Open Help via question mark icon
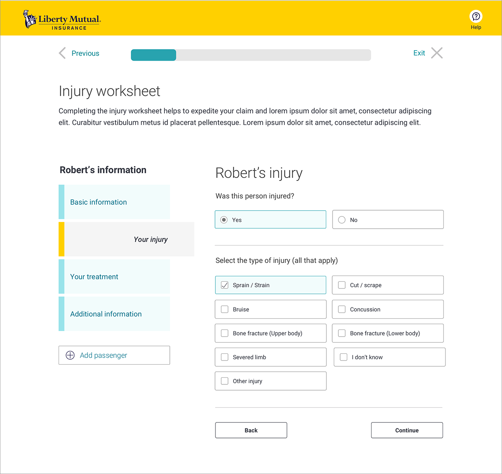The width and height of the screenshot is (502, 474). [x=476, y=16]
